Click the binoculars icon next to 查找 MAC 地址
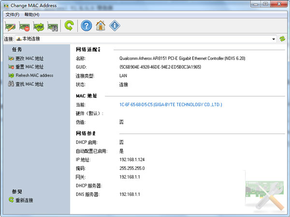290x217 pixels. [x=11, y=84]
